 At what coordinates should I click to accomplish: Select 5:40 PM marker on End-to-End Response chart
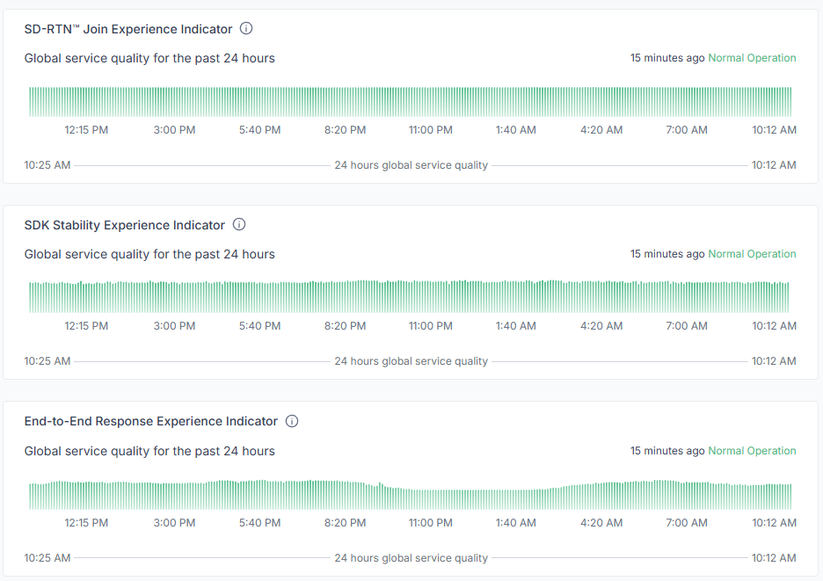pyautogui.click(x=259, y=523)
